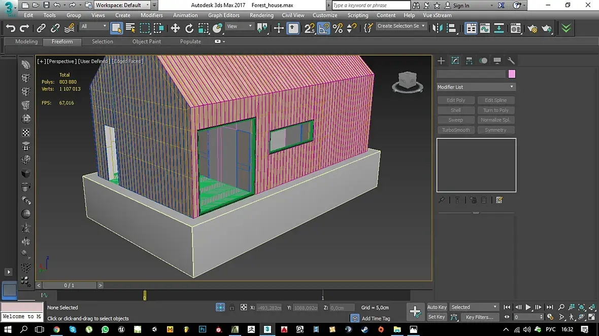Click the TurboSmooth modifier button
Image resolution: width=599 pixels, height=336 pixels.
click(x=455, y=130)
